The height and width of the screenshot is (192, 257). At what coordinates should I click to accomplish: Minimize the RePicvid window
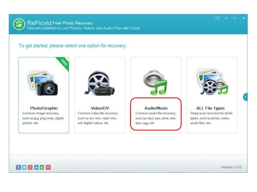click(x=235, y=18)
